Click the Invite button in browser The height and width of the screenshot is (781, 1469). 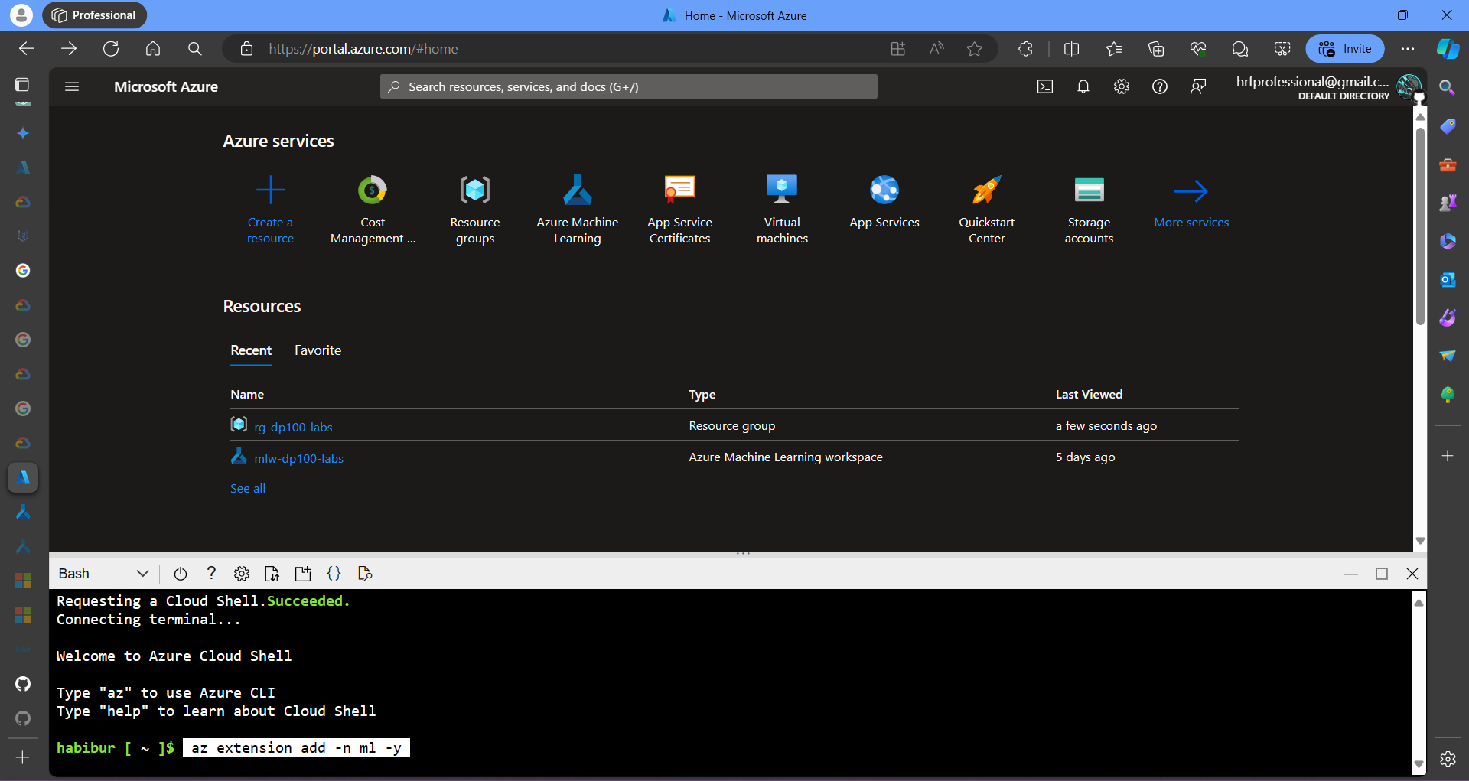tap(1345, 49)
